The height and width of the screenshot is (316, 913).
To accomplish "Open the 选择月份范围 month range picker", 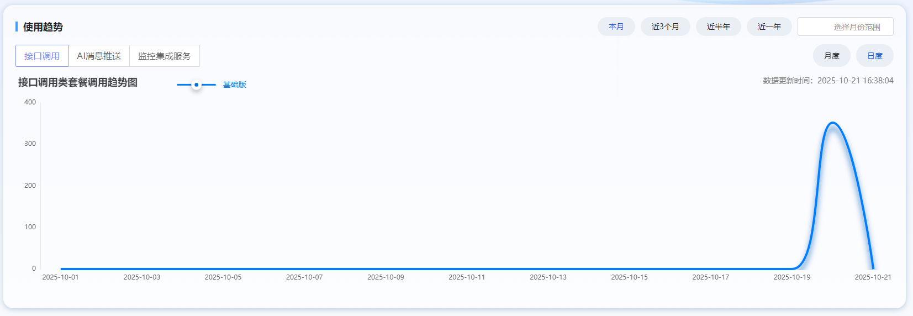I will click(845, 27).
